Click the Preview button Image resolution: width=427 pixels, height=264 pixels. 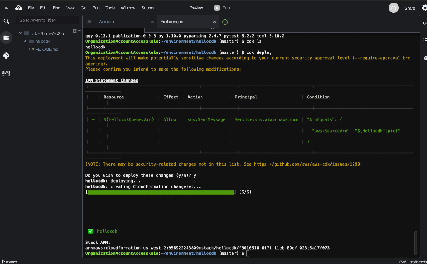(196, 8)
